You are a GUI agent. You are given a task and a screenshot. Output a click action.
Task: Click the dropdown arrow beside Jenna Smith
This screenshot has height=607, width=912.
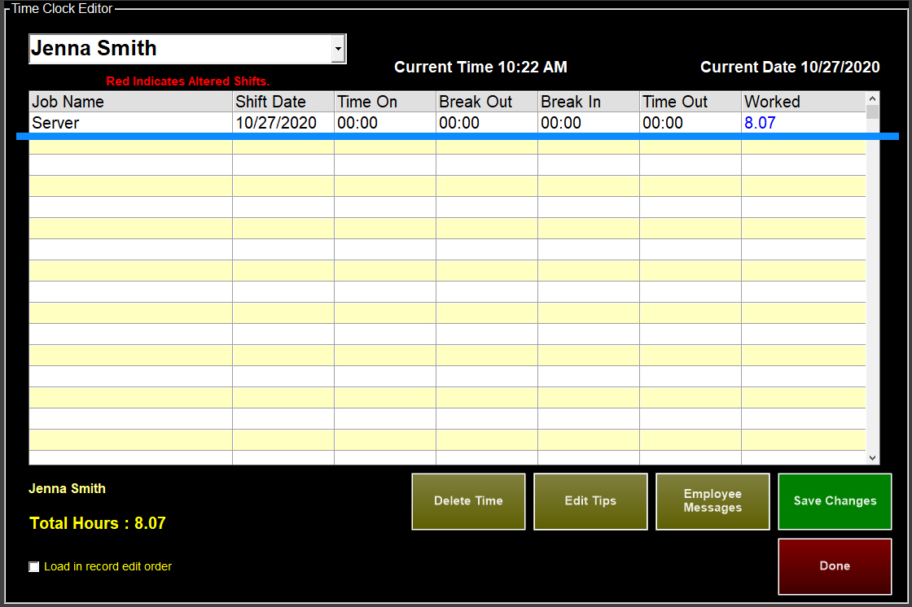[337, 49]
